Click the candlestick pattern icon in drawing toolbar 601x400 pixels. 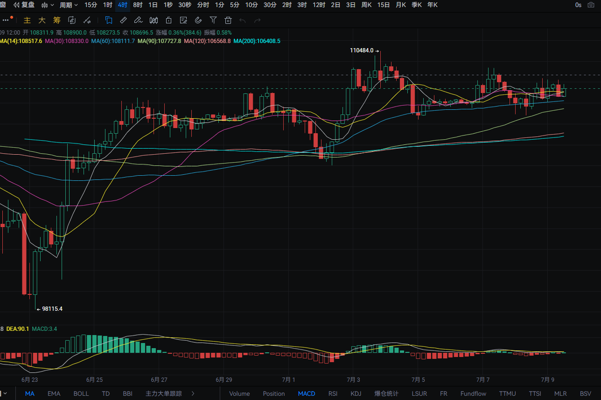[154, 20]
